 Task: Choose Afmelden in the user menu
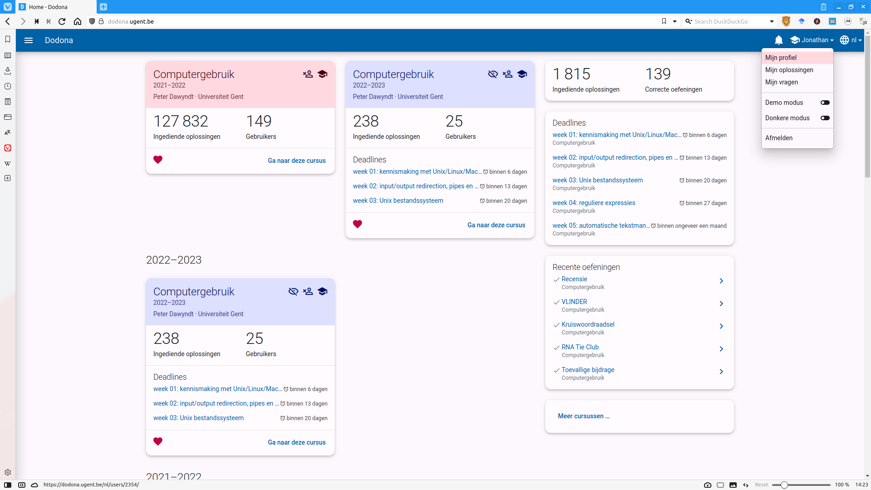click(x=779, y=138)
